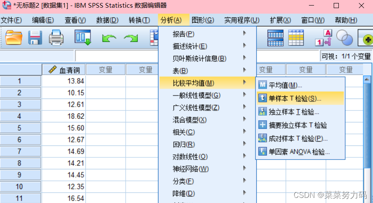Expand the 回归(R) submenu
This screenshot has width=373, height=203.
coord(208,144)
